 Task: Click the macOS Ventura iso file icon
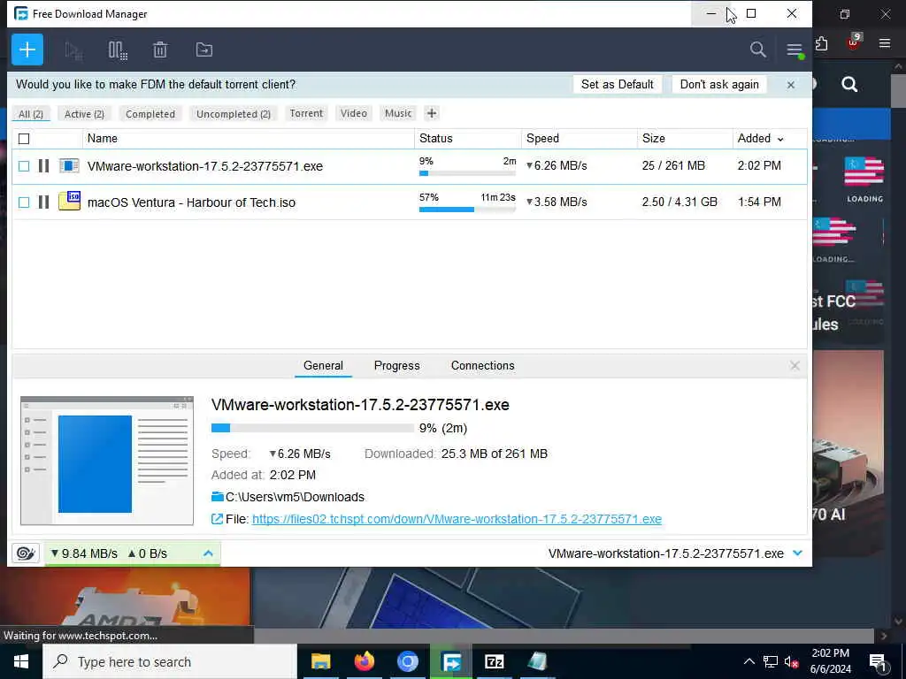(x=69, y=201)
